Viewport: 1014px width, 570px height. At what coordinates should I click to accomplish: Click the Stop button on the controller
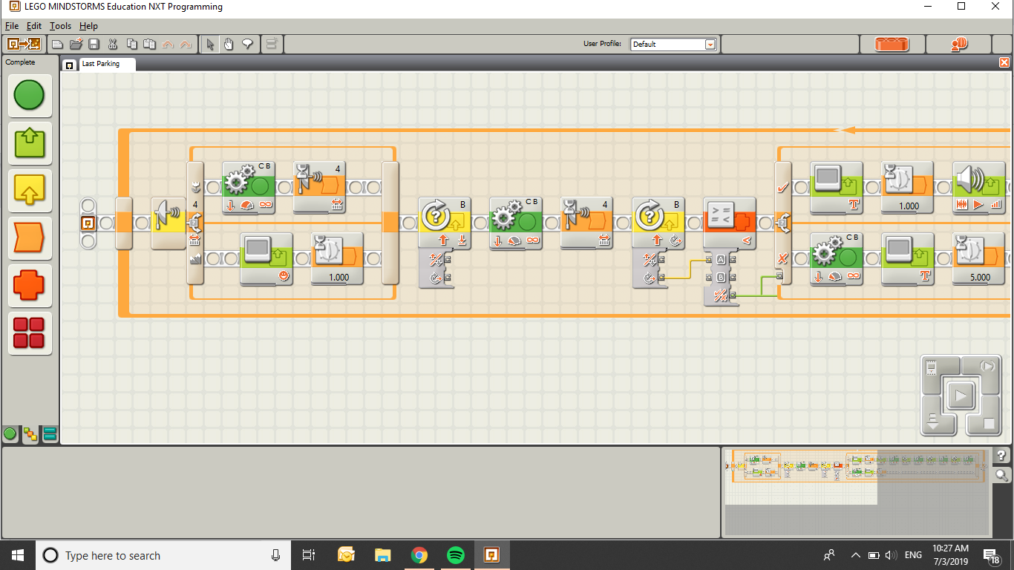click(988, 425)
